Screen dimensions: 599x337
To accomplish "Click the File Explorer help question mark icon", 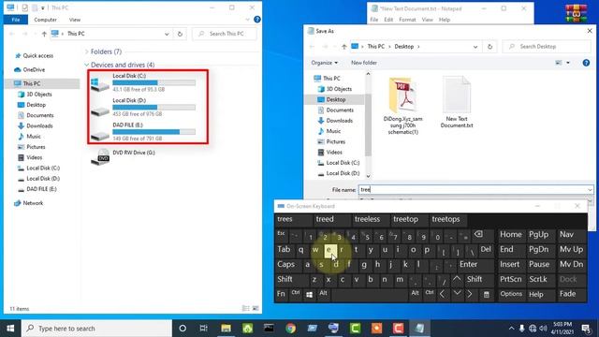I will (257, 19).
